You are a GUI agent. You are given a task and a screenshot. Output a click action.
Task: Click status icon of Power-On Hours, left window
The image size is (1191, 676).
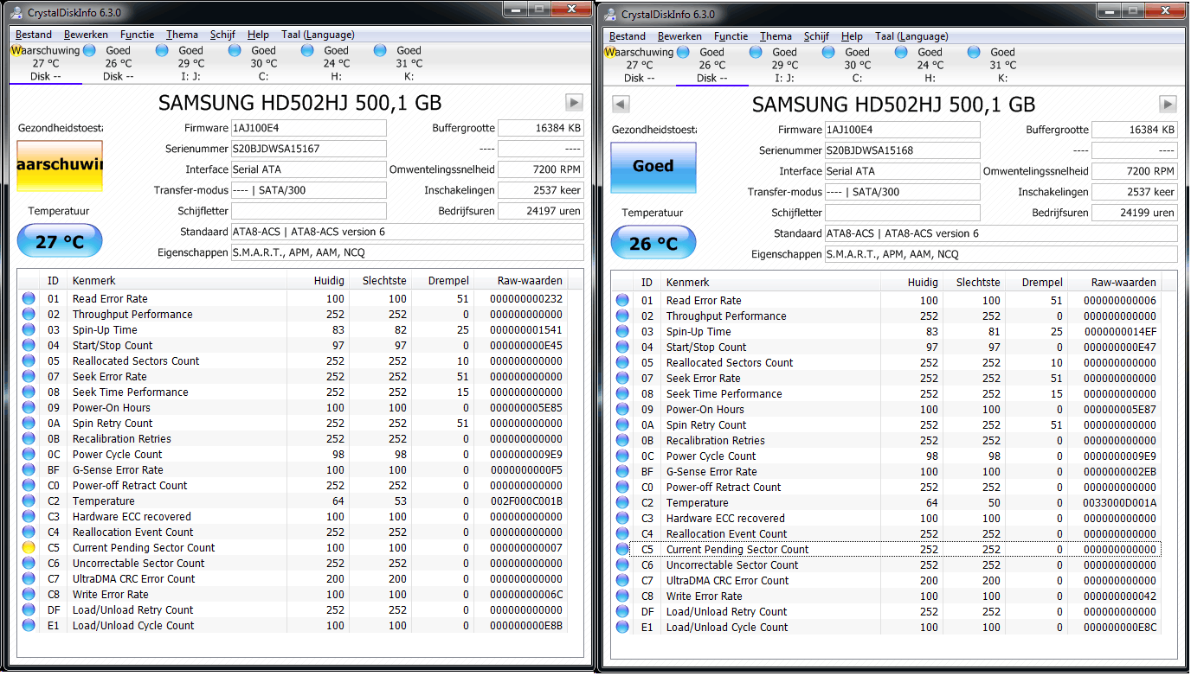(29, 408)
